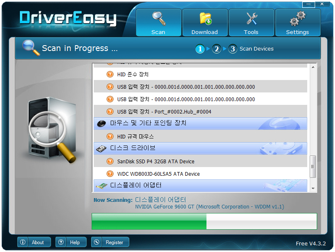Switch to the Download tab
This screenshot has width=335, height=252.
(x=205, y=22)
